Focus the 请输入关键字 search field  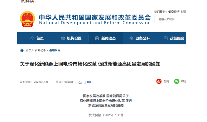[170, 19]
